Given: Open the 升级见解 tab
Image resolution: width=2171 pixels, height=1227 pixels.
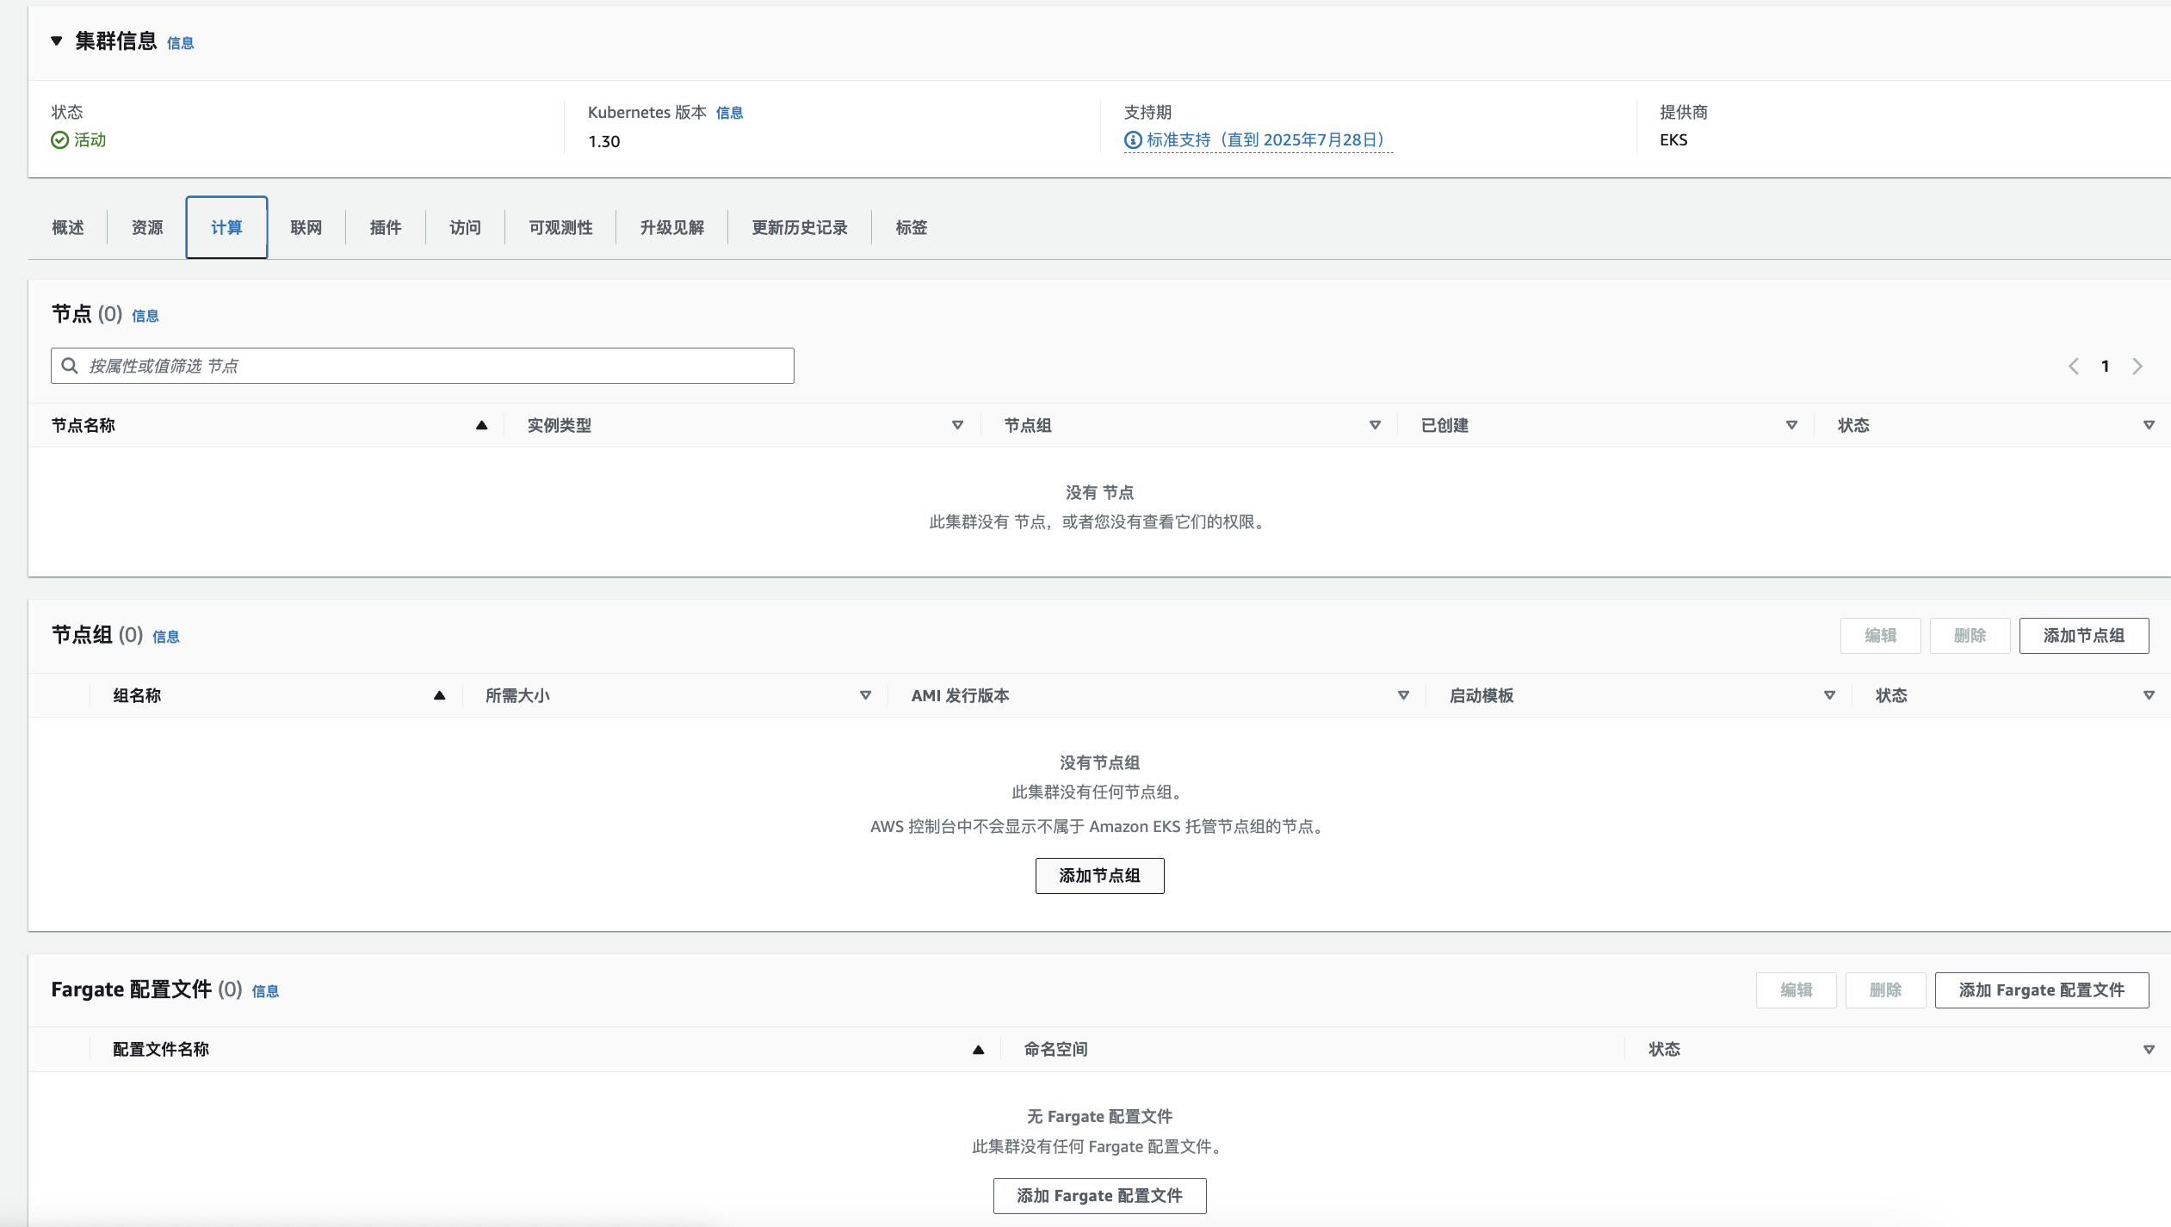Looking at the screenshot, I should point(671,227).
